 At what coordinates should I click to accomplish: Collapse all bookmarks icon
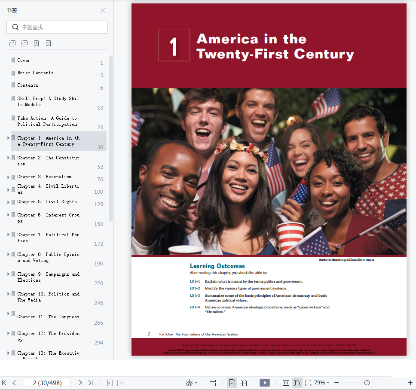pyautogui.click(x=24, y=43)
